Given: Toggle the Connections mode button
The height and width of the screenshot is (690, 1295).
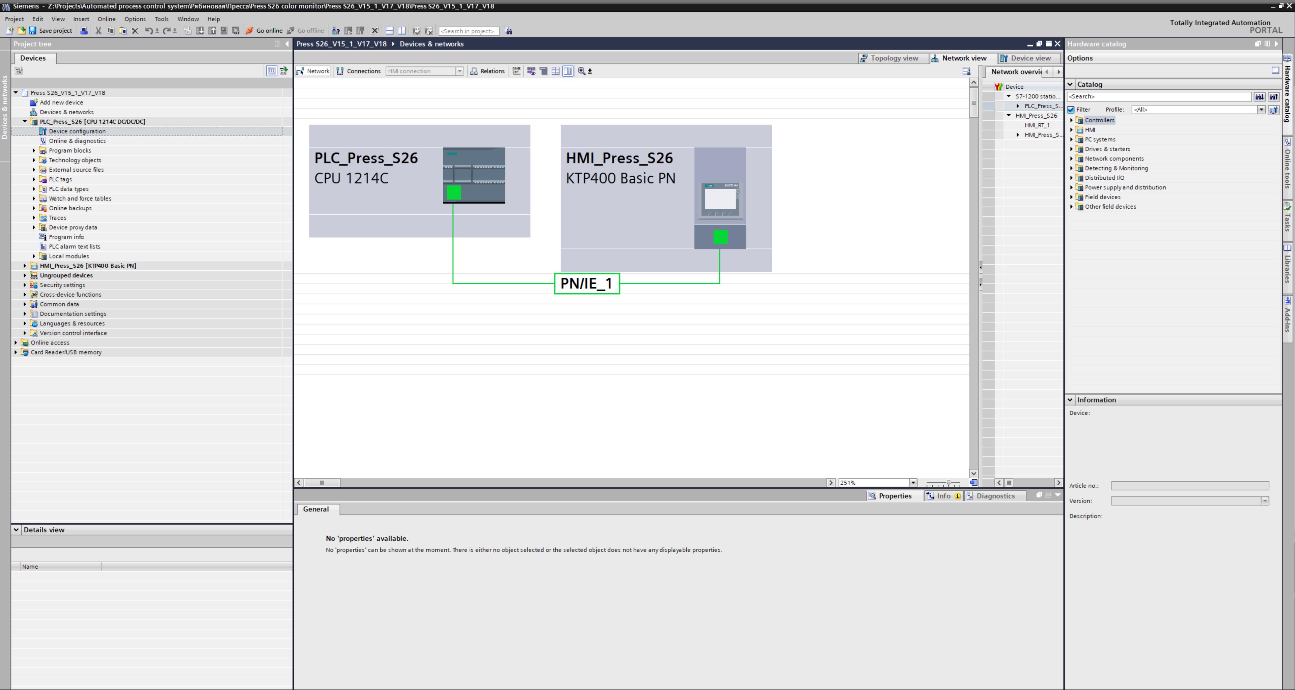Looking at the screenshot, I should click(x=358, y=71).
